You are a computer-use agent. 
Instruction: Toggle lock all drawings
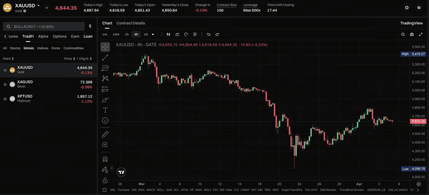tap(105, 180)
